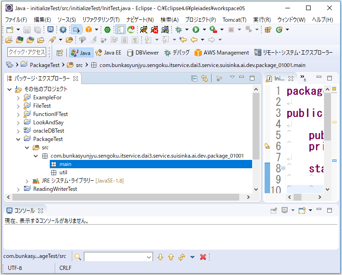Image resolution: width=342 pixels, height=275 pixels.
Task: Click the Run with external tools icon
Action: coord(213,30)
